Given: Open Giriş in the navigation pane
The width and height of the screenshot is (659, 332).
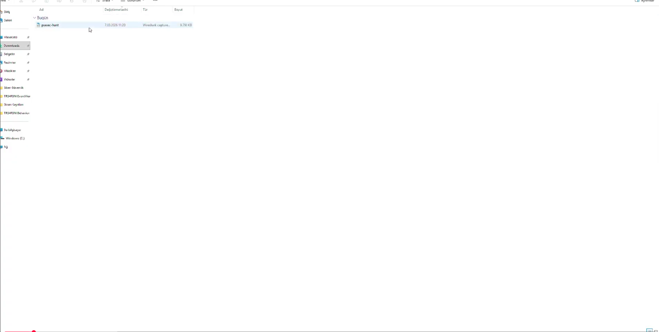Looking at the screenshot, I should point(7,12).
